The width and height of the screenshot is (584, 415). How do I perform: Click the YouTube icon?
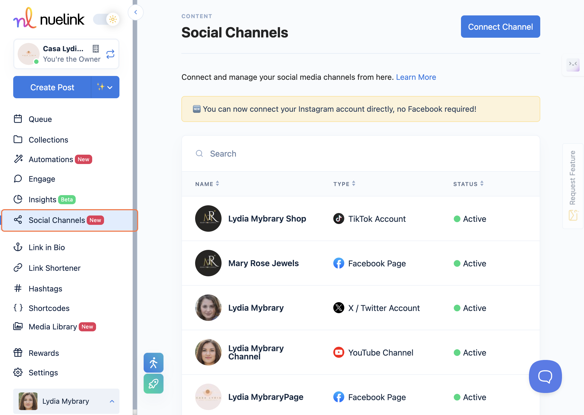(x=339, y=353)
